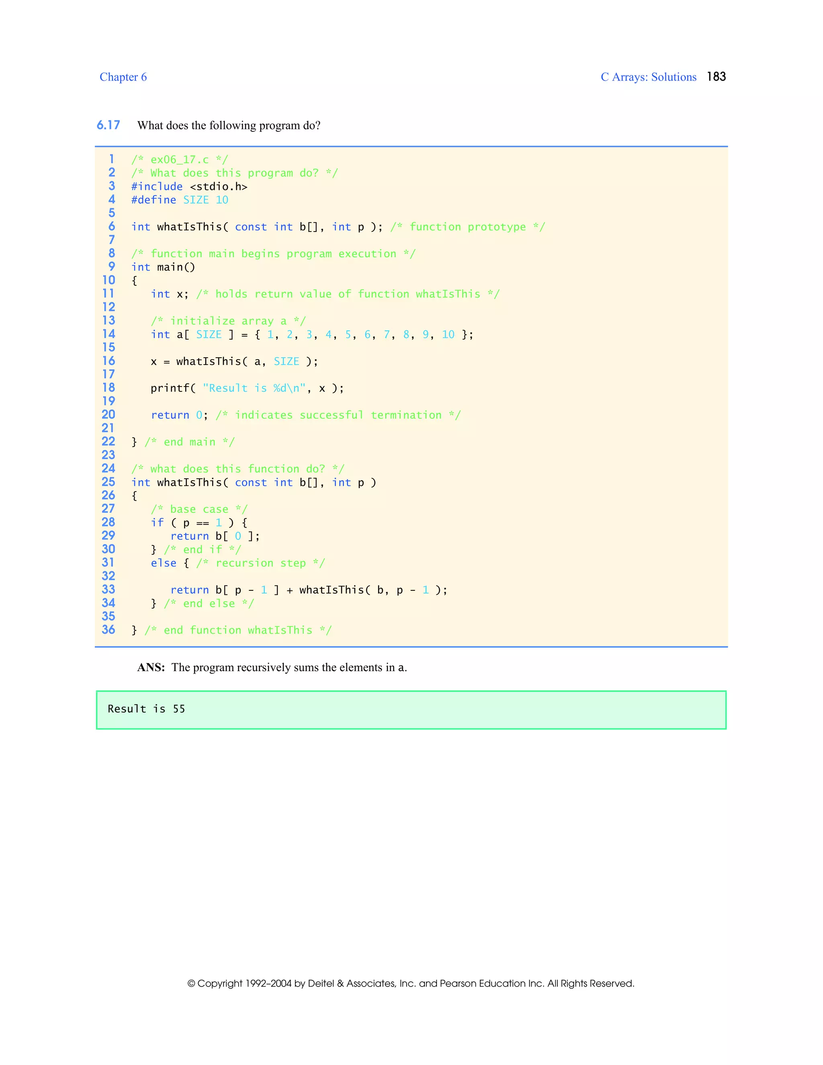Click '/* What does this program do? */'
This screenshot has height=1065, width=823.
point(235,173)
